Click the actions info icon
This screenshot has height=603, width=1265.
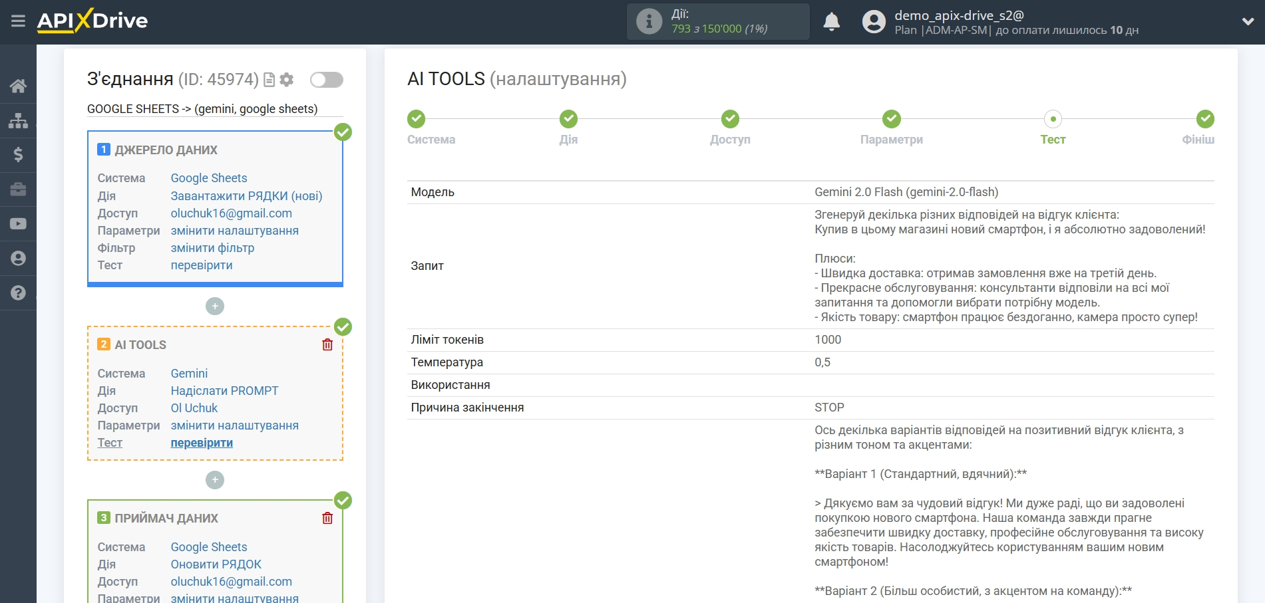coord(649,22)
